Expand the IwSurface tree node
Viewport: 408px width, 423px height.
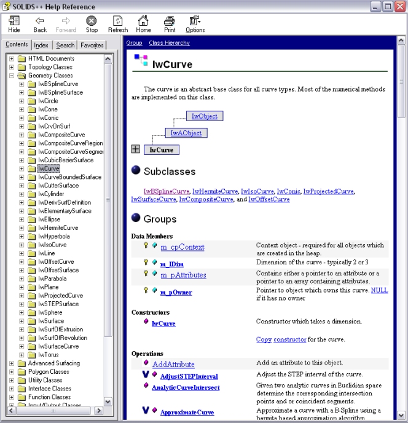click(x=22, y=321)
